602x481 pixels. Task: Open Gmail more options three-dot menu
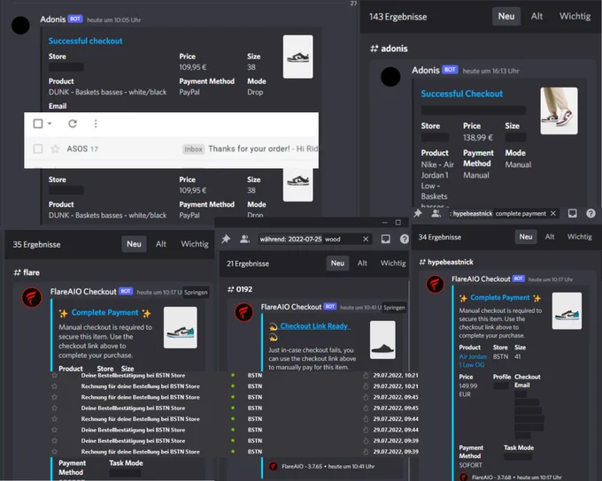(96, 124)
